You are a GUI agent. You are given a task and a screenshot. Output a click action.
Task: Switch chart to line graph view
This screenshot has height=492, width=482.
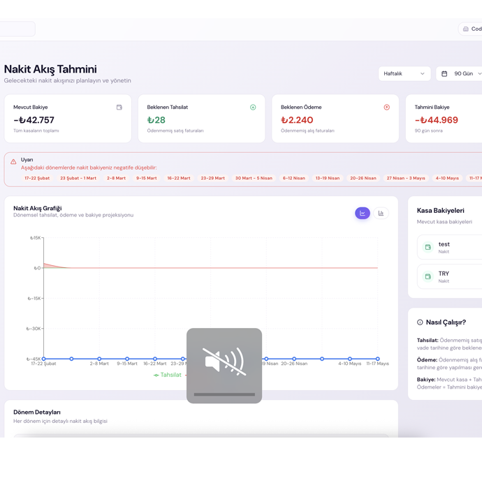click(x=362, y=214)
